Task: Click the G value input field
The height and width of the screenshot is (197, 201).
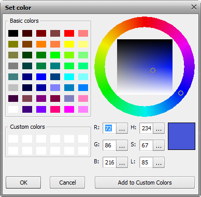Action: click(x=110, y=145)
